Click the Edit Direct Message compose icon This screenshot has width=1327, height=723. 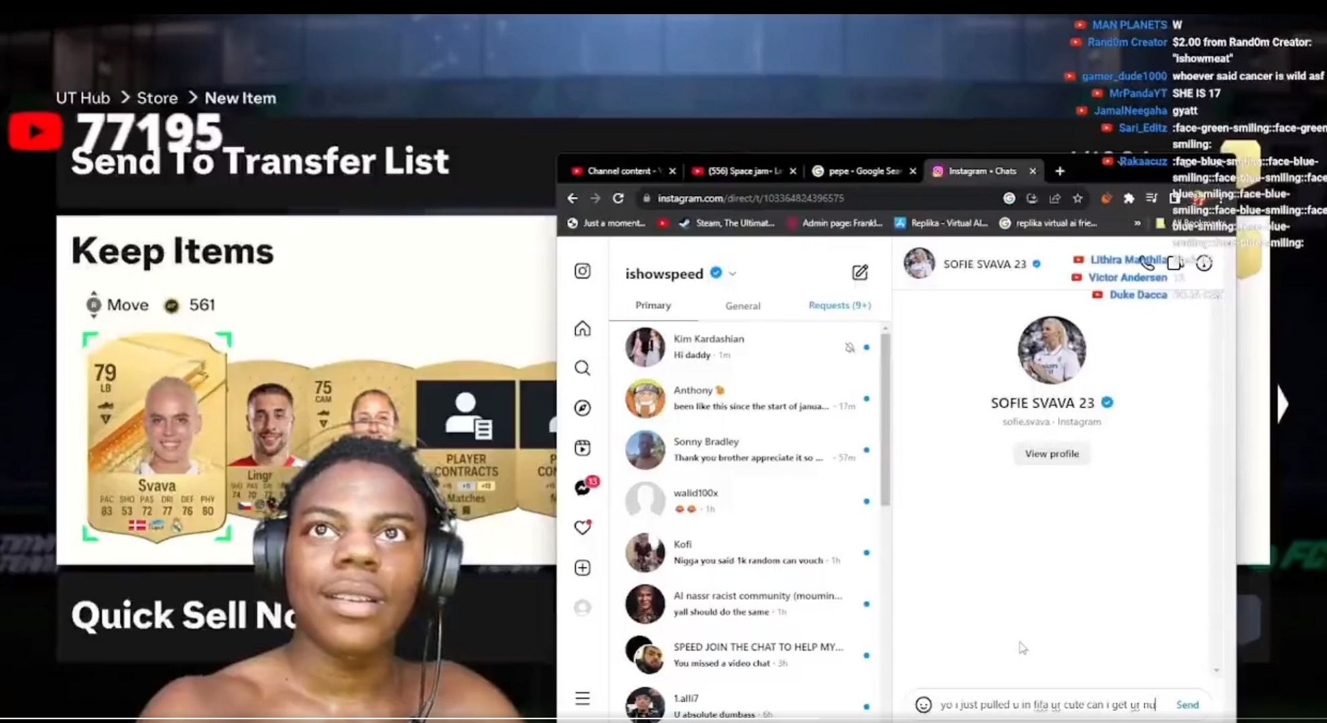[x=860, y=272]
